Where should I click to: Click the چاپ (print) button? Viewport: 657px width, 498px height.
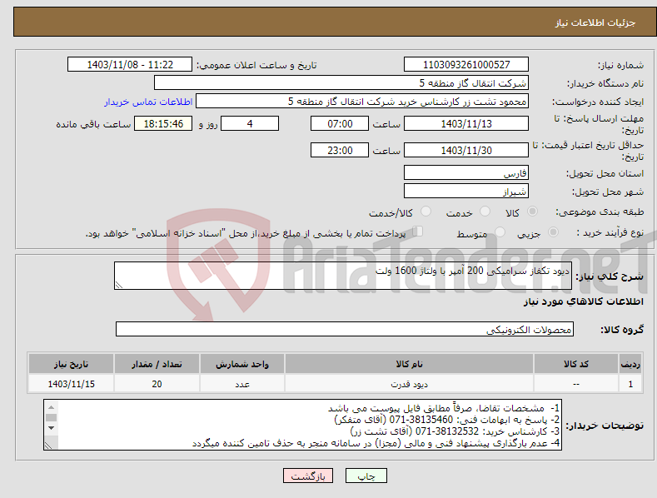[x=366, y=476]
